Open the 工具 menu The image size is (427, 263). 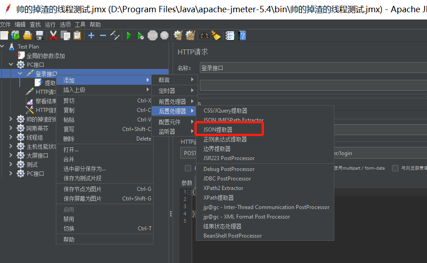(x=80, y=25)
